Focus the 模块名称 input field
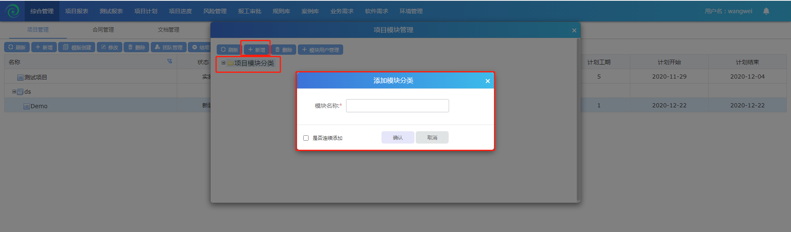 pos(397,106)
